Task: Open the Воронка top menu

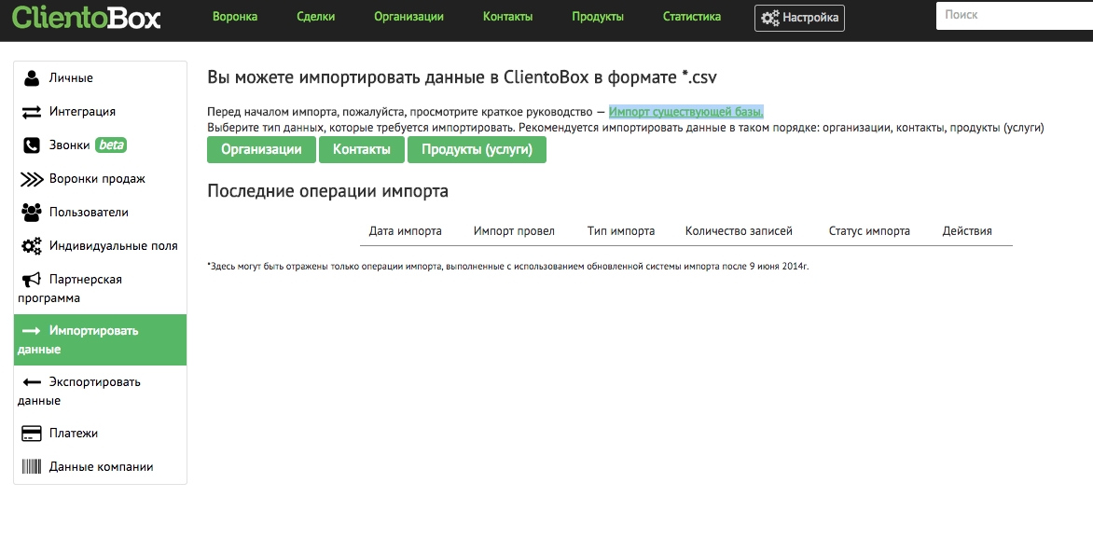Action: [x=235, y=17]
